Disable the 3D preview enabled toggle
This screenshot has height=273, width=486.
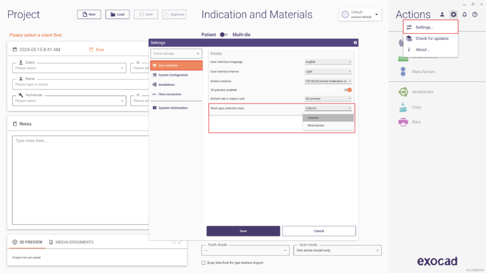point(348,90)
